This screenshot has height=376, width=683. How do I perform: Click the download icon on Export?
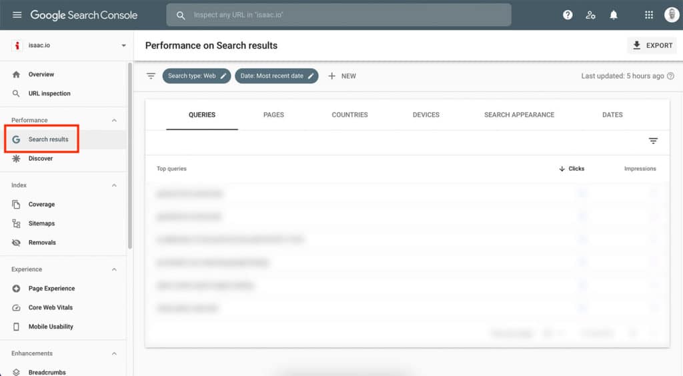click(x=636, y=45)
